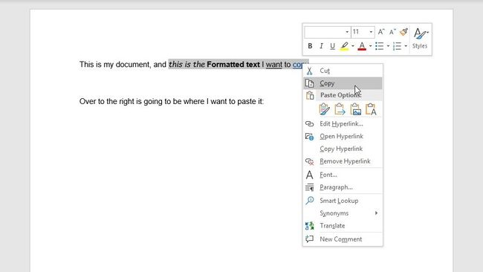Viewport: 483px width, 272px height.
Task: Choose Copy Hyperlink menu entry
Action: 343,149
